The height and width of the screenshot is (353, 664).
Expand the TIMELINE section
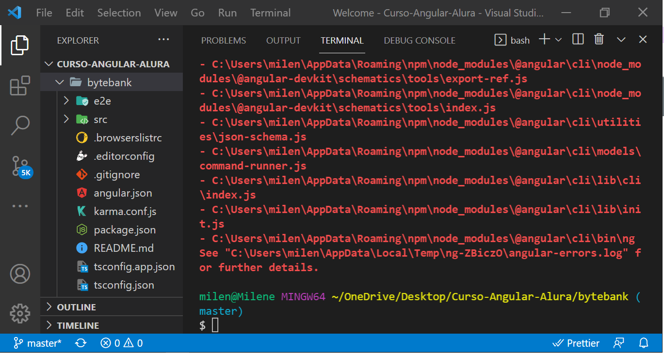pos(112,325)
